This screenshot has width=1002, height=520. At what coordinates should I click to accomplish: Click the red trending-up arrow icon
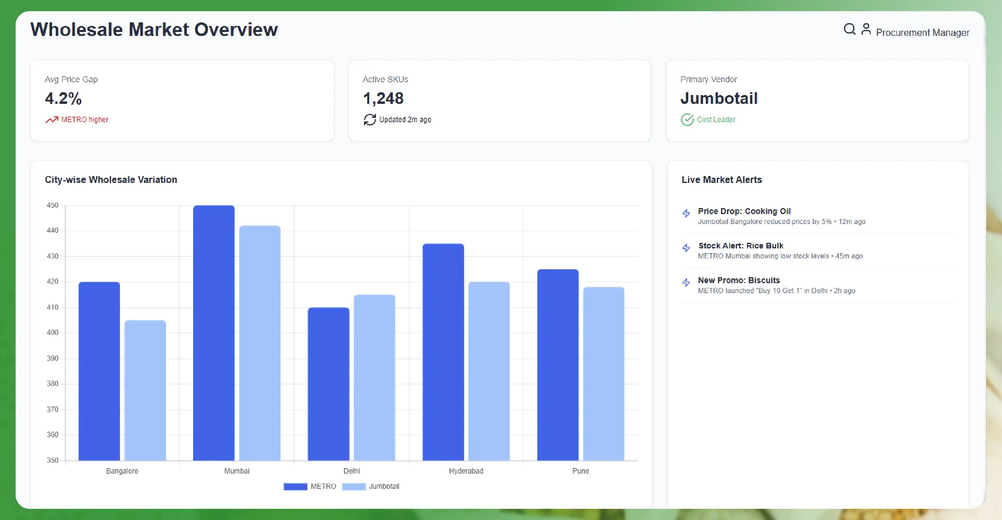[52, 119]
